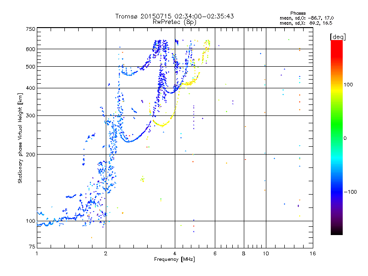This screenshot has height=276, width=368.
Task: Click the colorbar label '0'
Action: (x=345, y=138)
